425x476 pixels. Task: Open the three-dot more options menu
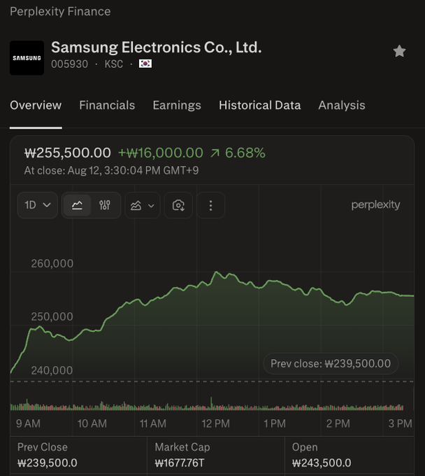pos(210,205)
